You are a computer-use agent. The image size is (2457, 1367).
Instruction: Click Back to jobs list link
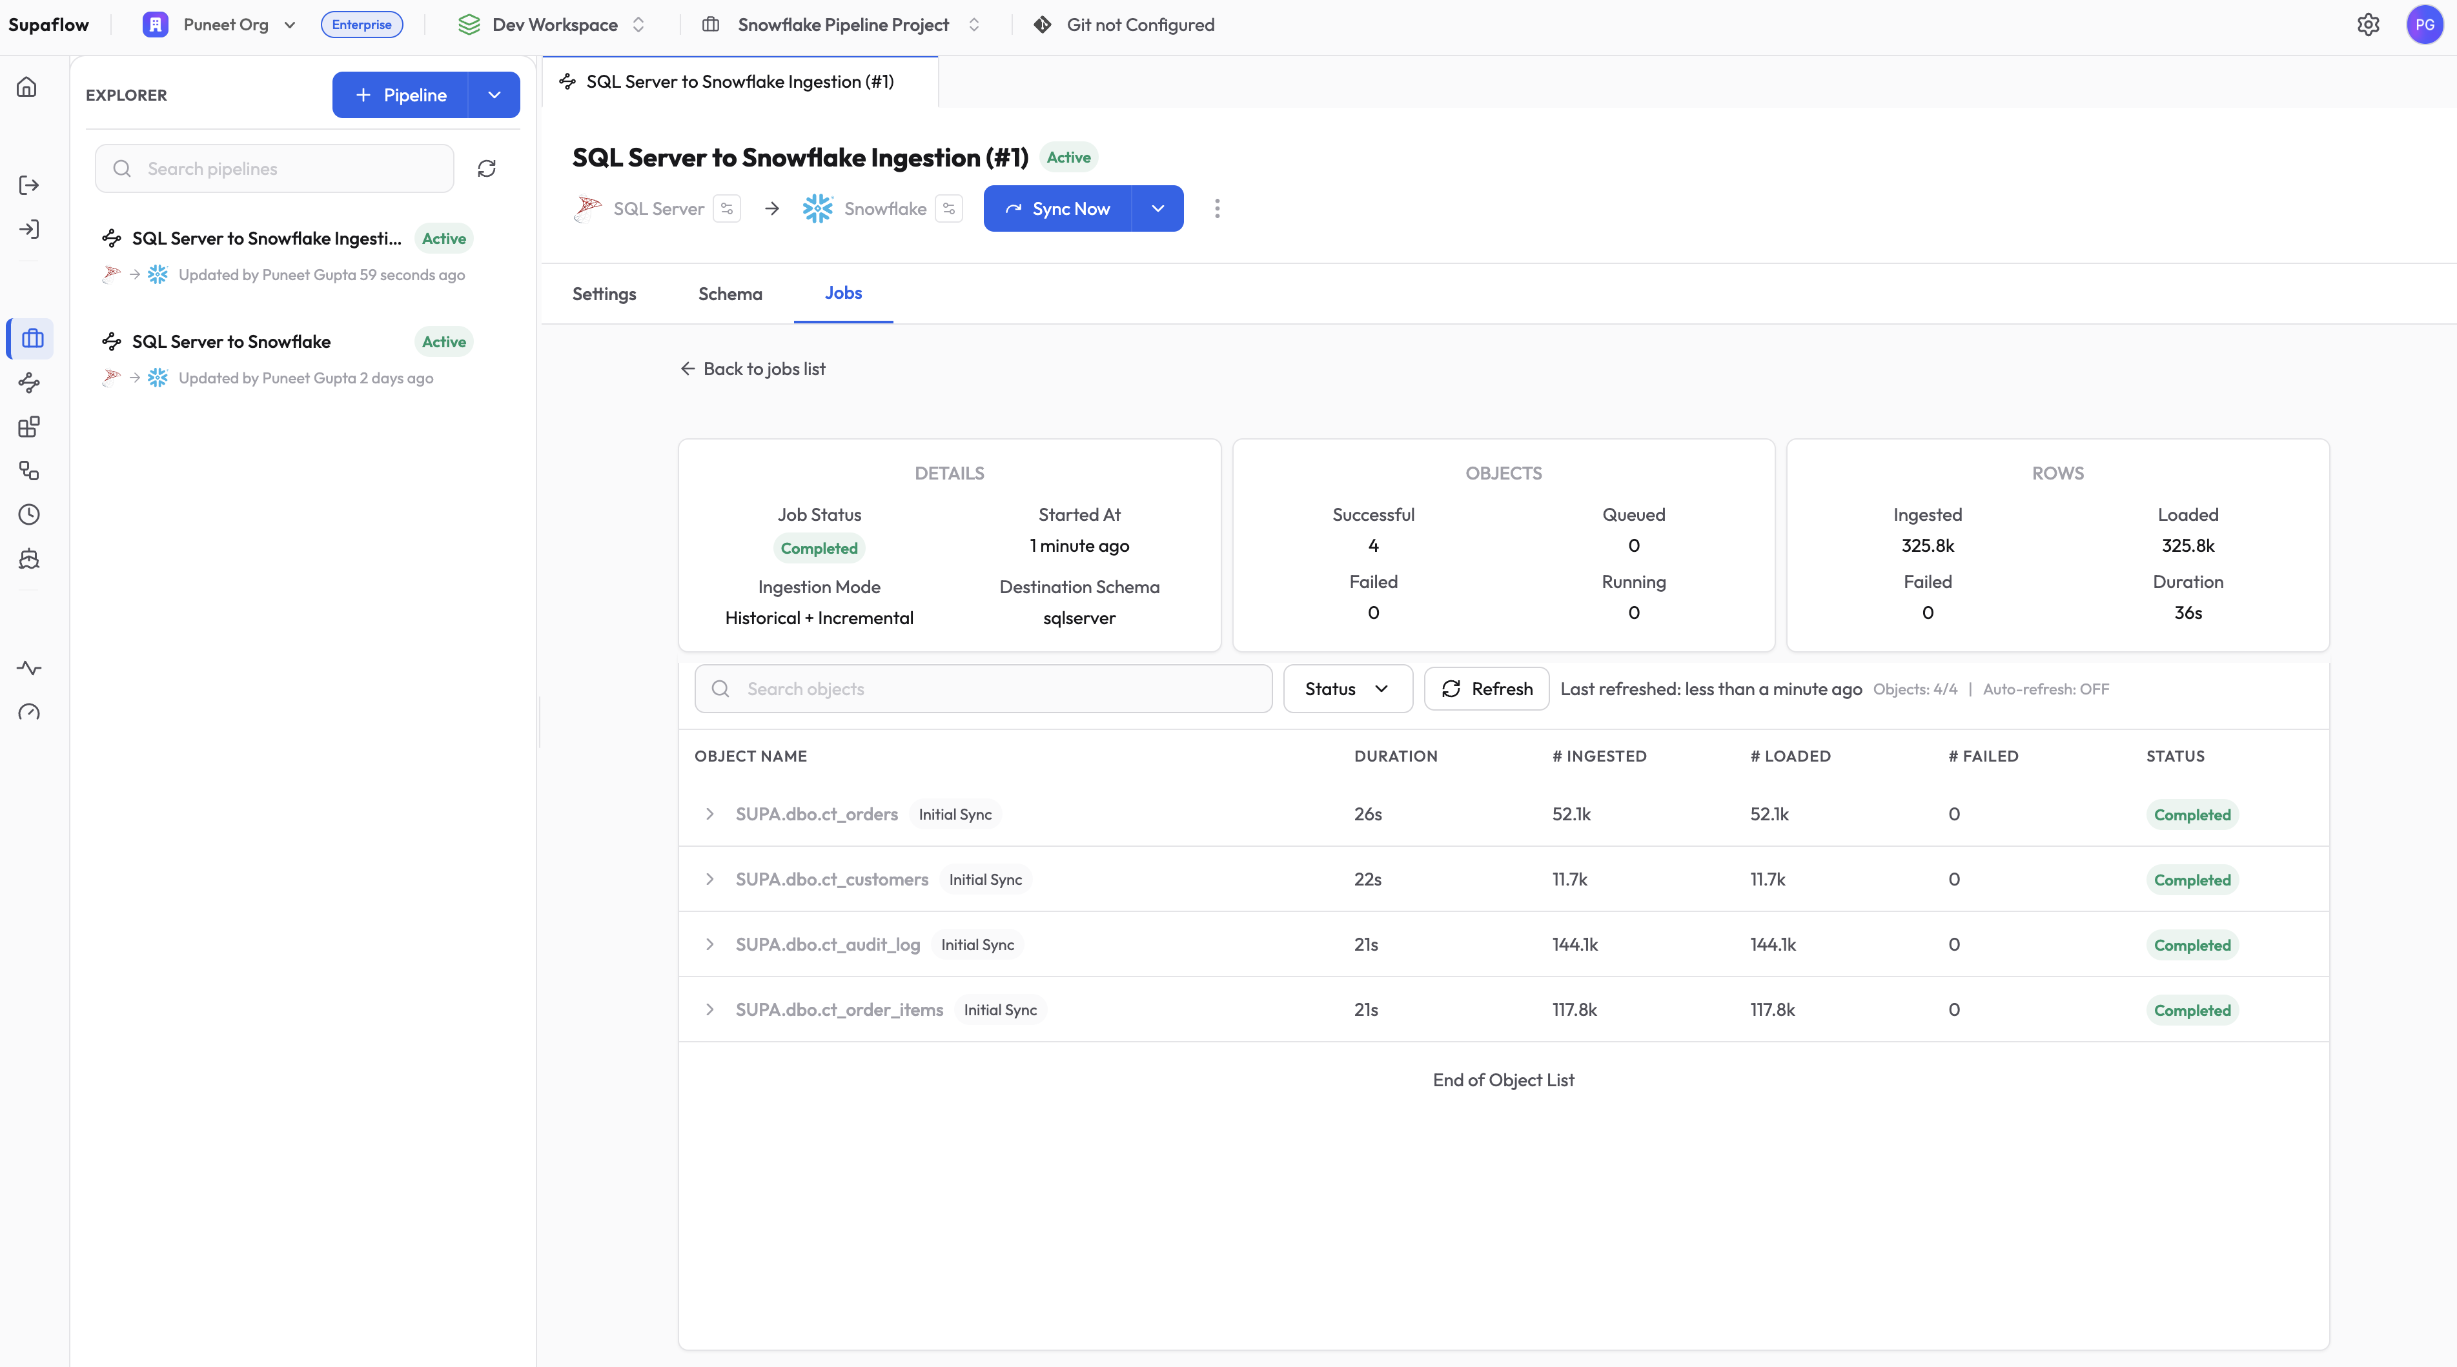(x=753, y=369)
